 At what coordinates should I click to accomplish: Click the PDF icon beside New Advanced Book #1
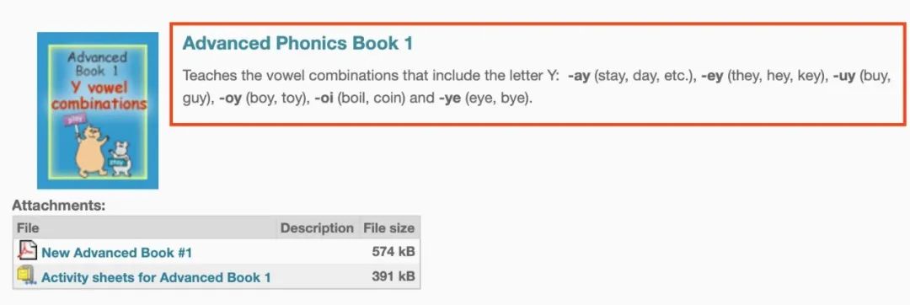27,250
